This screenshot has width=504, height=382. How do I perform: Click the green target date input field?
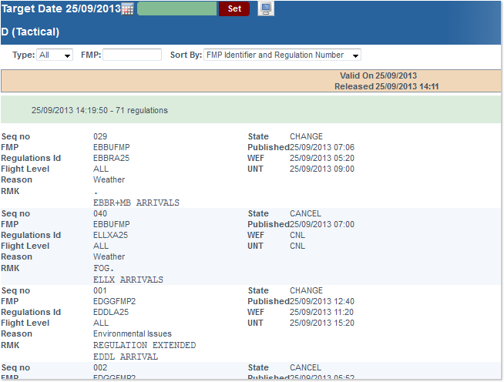176,8
